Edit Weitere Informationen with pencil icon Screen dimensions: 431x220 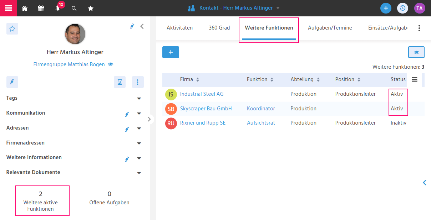(127, 159)
